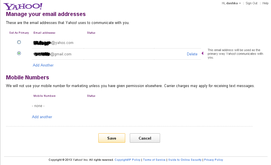
Task: Click the yahoo.com email address row
Action: (116, 43)
